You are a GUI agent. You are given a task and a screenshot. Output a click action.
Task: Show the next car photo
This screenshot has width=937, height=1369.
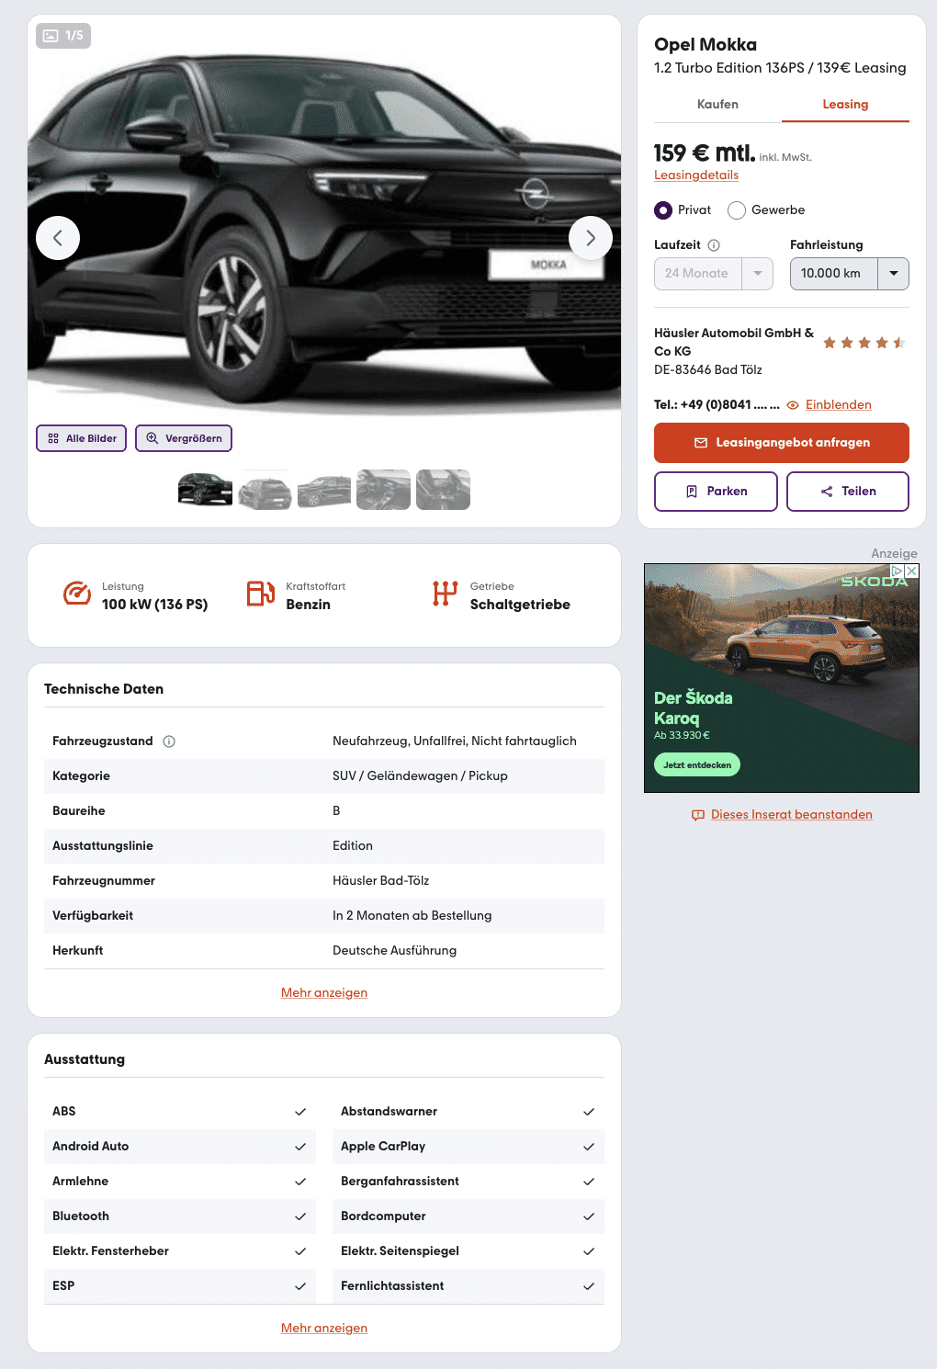591,238
